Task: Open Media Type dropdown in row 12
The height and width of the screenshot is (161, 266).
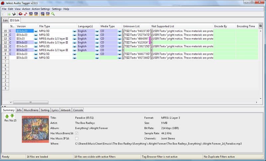Action: click(x=119, y=43)
